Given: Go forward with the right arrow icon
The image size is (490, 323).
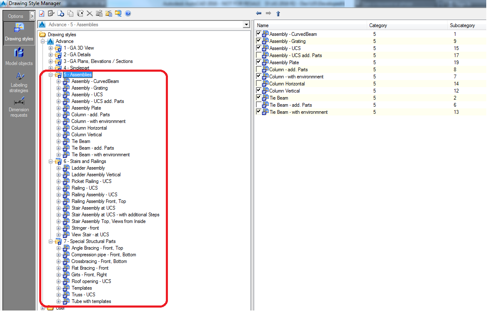Looking at the screenshot, I should (x=268, y=13).
